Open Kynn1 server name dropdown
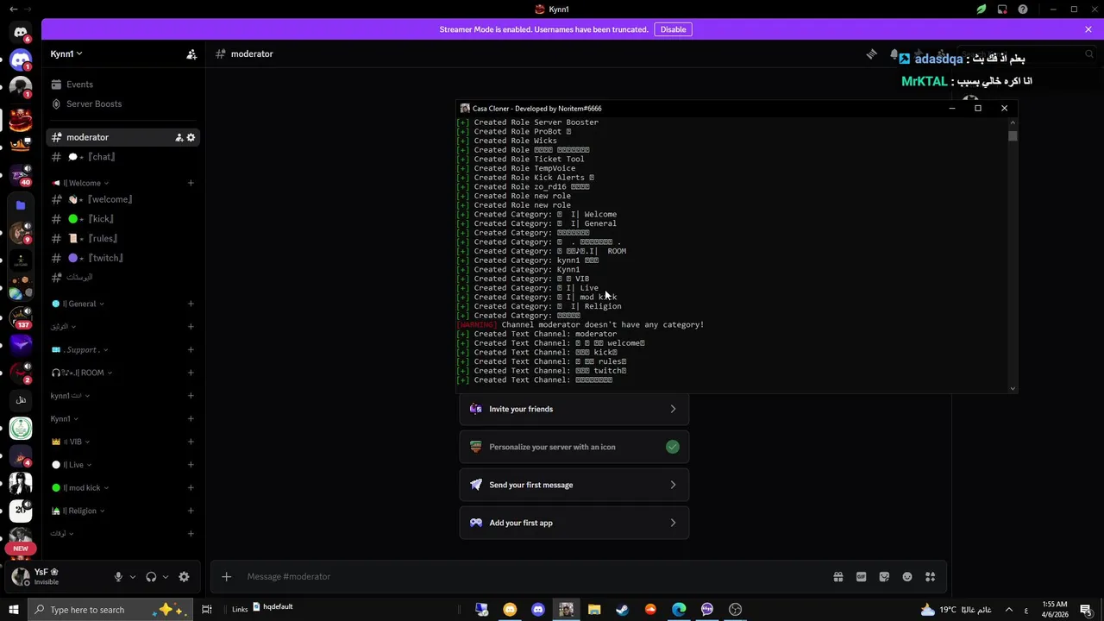Image resolution: width=1104 pixels, height=621 pixels. coord(66,53)
